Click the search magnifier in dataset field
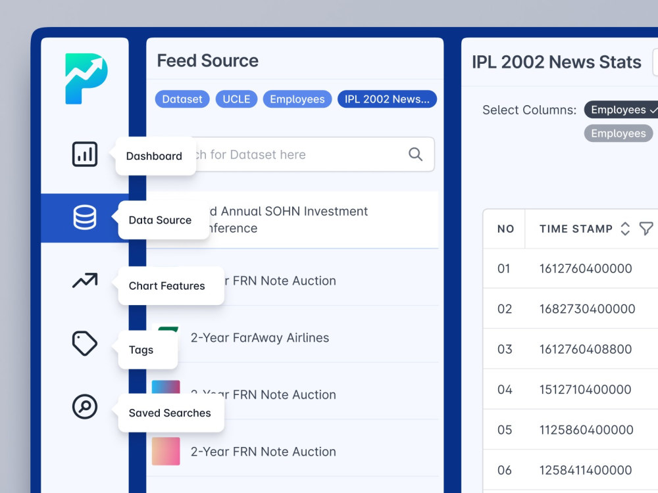This screenshot has width=658, height=493. (415, 154)
